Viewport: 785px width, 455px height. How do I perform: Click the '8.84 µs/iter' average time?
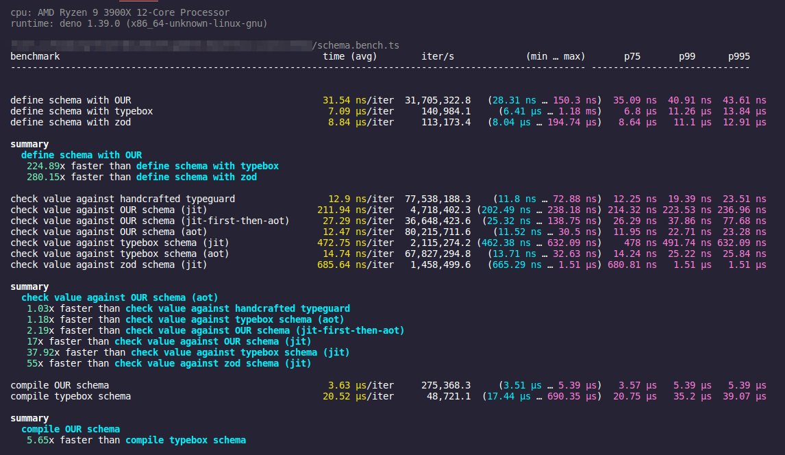point(361,122)
